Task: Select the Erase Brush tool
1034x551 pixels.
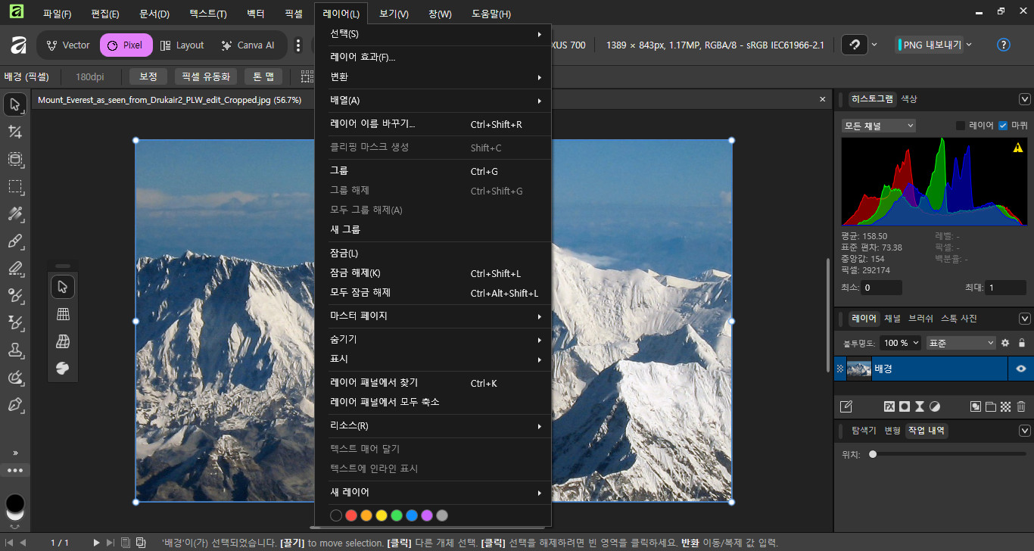Action: click(x=15, y=268)
